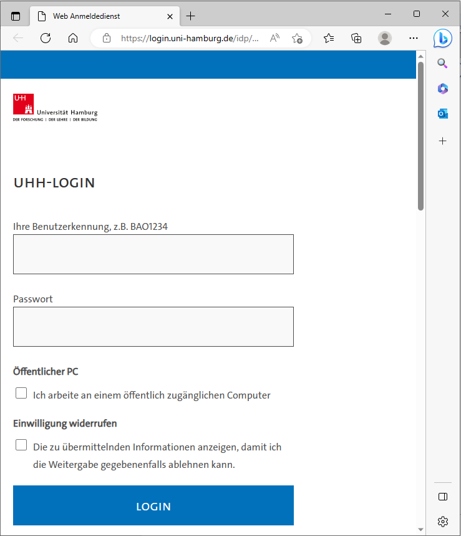Click the UHH-LOGIN heading
Screen dimensions: 461x536
54,183
